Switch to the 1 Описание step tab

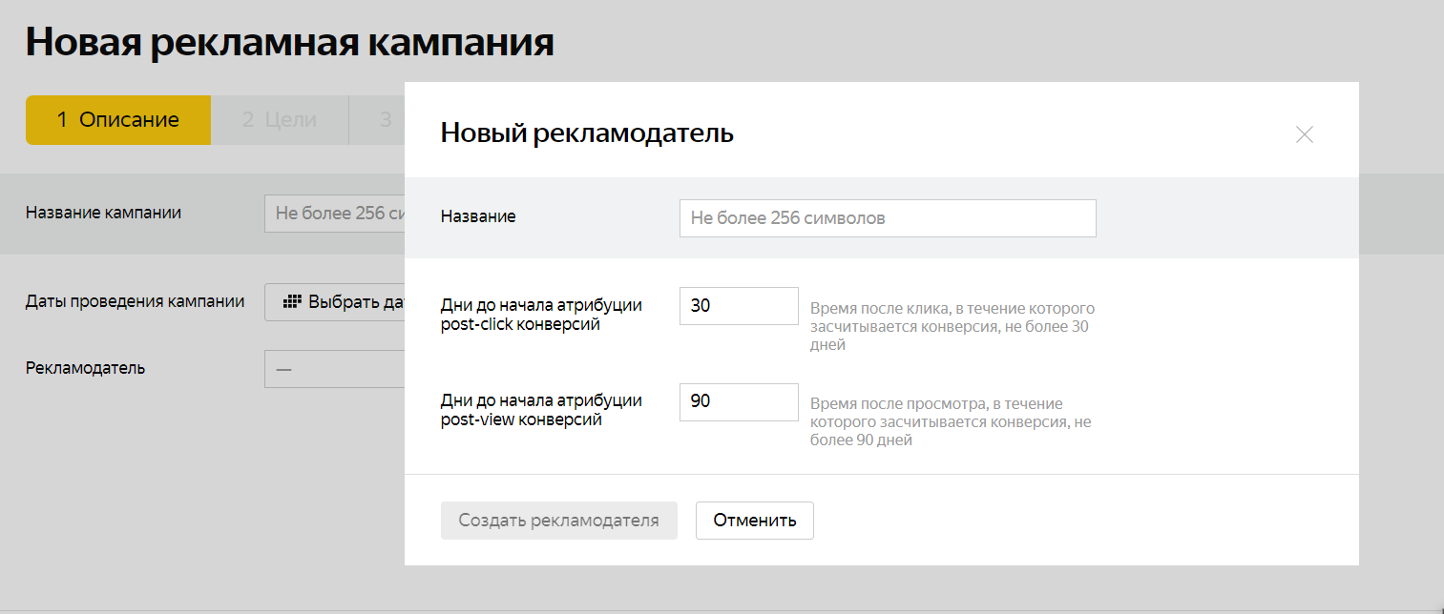point(118,120)
